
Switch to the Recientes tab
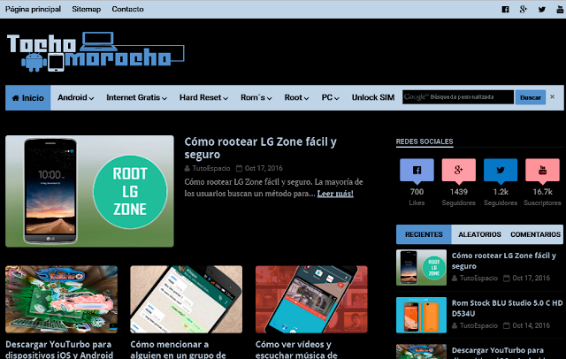[x=424, y=234]
